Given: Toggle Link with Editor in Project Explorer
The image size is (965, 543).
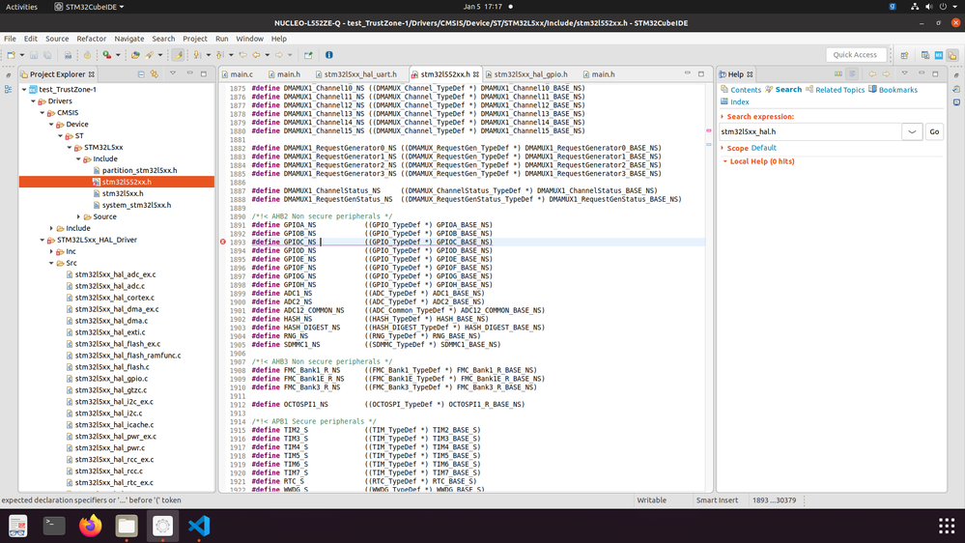Looking at the screenshot, I should point(155,73).
